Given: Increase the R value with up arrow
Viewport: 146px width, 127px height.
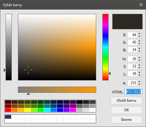Looking at the screenshot, I should [140, 34].
